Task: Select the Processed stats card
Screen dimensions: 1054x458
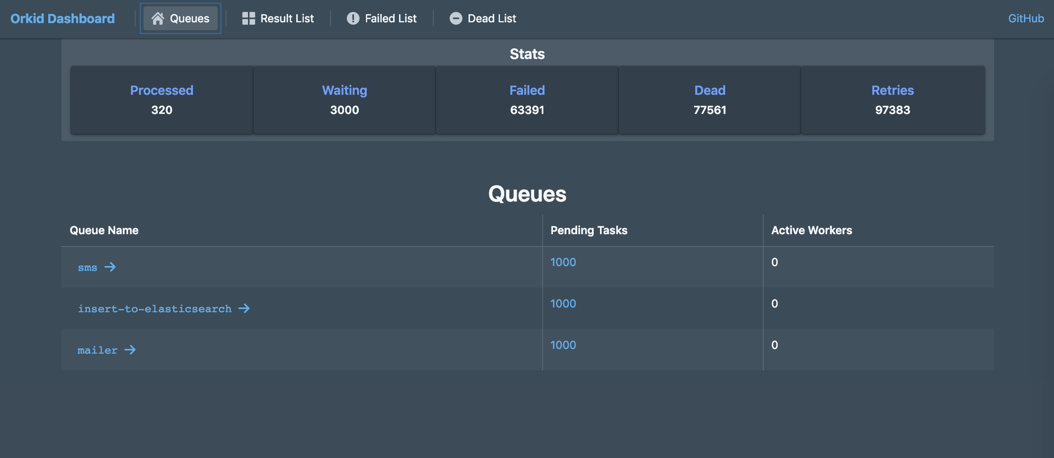Action: tap(161, 100)
